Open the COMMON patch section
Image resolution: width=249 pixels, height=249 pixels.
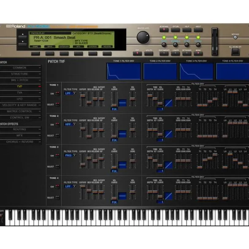click(20, 68)
